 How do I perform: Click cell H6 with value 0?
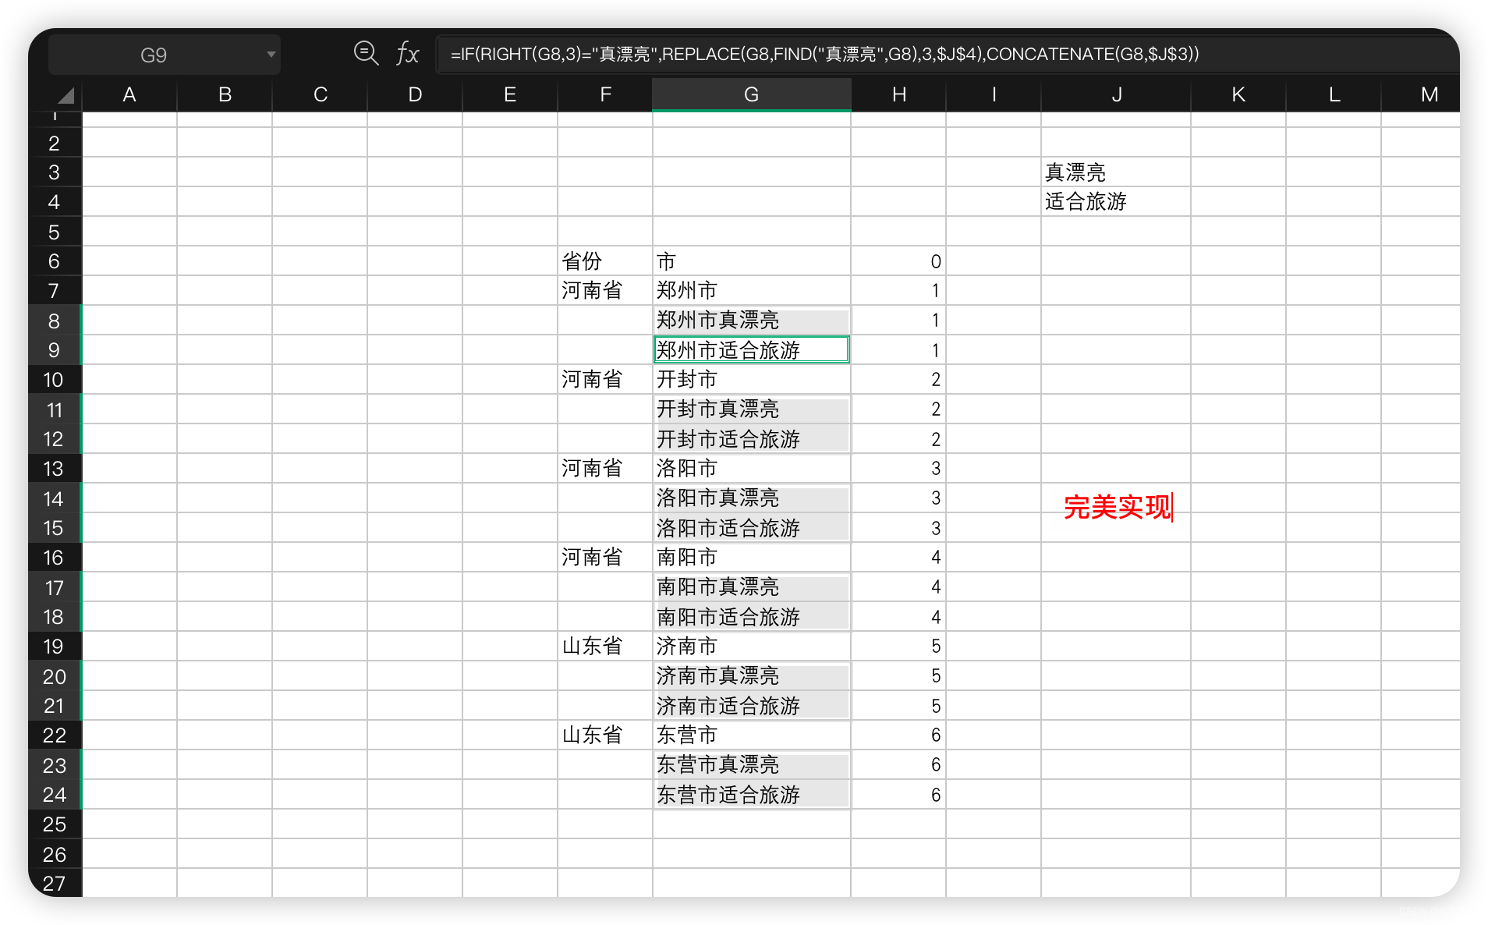(898, 261)
